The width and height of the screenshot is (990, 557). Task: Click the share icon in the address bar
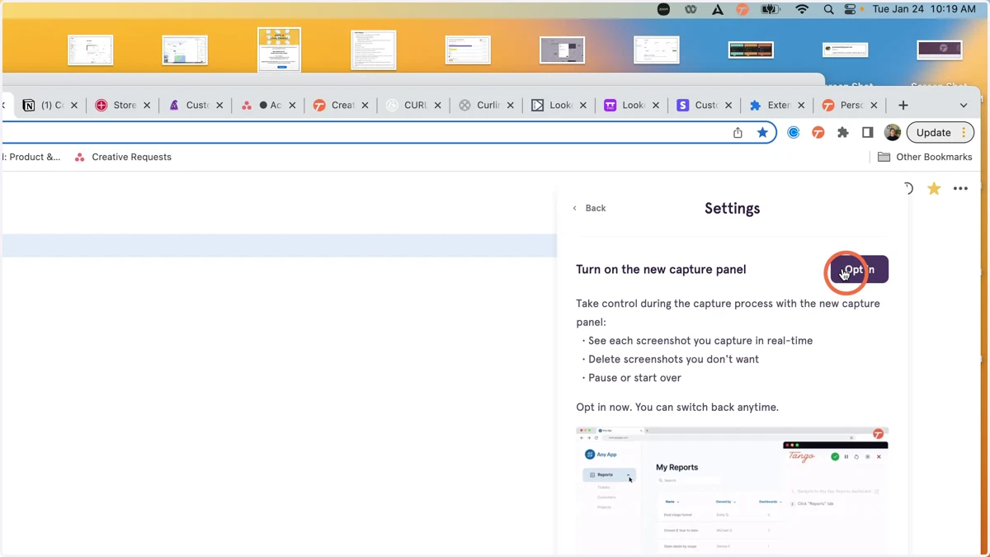tap(738, 132)
